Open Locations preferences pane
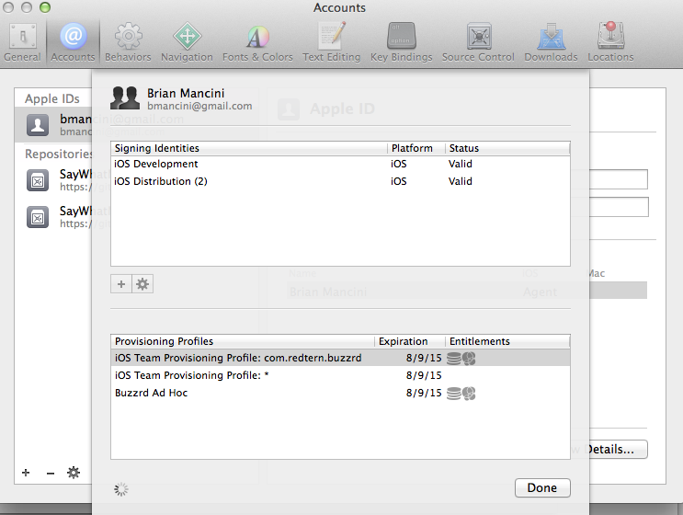The image size is (683, 515). pyautogui.click(x=610, y=42)
